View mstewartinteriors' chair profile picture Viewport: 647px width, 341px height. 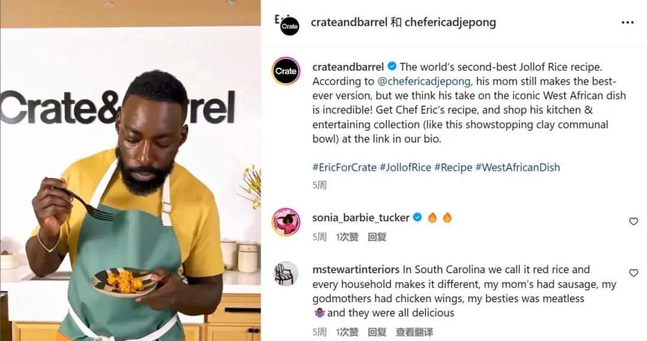(x=286, y=273)
